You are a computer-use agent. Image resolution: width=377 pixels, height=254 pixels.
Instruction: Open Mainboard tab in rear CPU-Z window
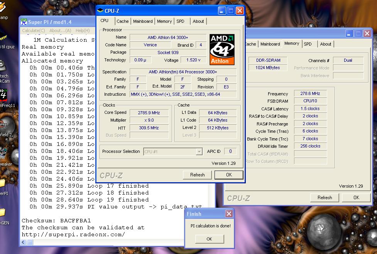270,44
